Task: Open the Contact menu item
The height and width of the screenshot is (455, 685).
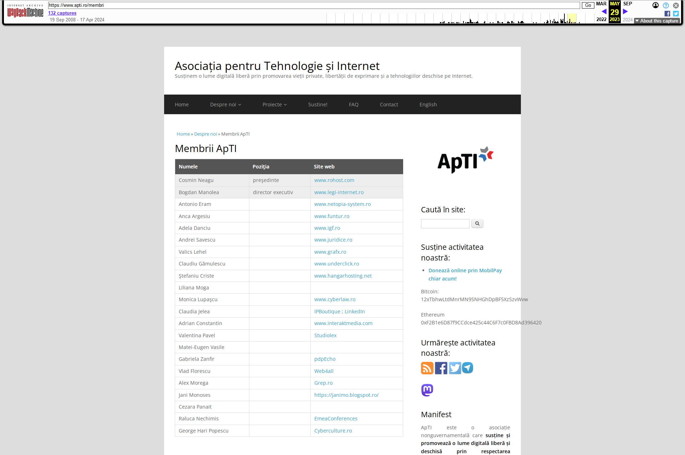Action: [389, 105]
